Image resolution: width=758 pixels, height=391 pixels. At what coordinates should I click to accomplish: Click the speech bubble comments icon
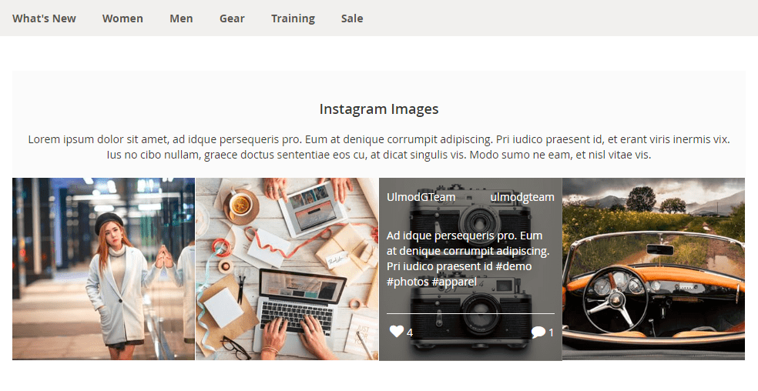538,332
